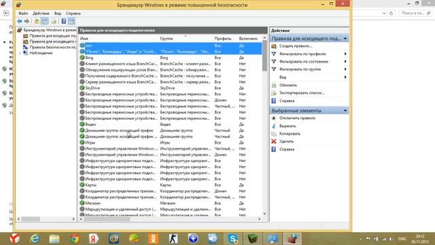Click Справка under outbound rules actions

click(287, 101)
